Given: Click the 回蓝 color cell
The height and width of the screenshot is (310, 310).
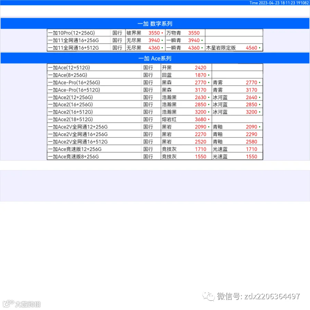Looking at the screenshot, I should [x=167, y=75].
